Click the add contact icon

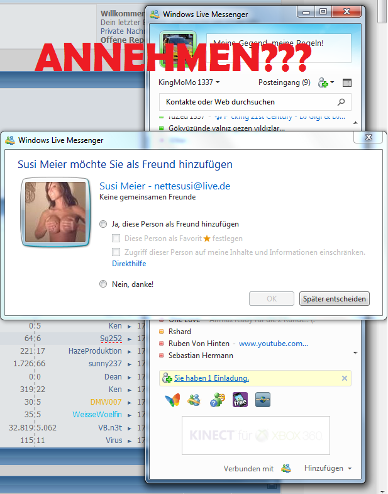323,83
